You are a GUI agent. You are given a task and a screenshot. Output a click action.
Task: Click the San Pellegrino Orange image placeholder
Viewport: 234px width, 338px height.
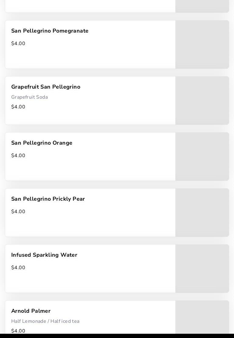(202, 157)
